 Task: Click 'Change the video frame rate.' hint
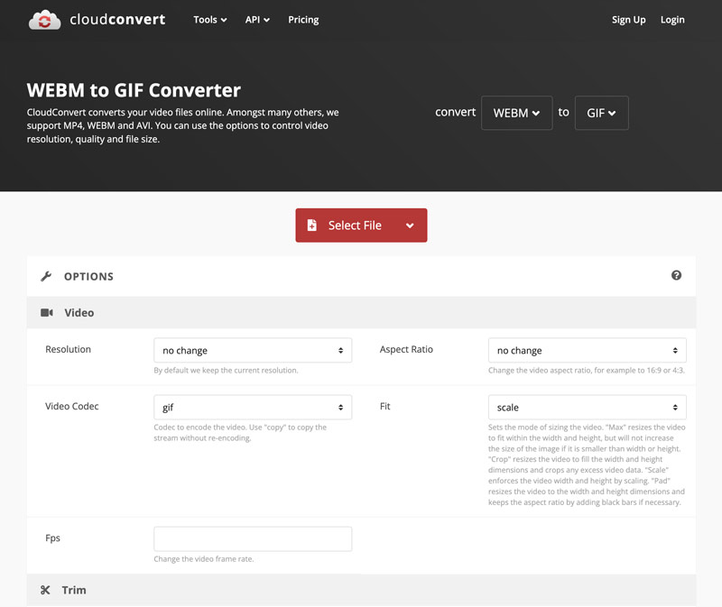click(204, 559)
